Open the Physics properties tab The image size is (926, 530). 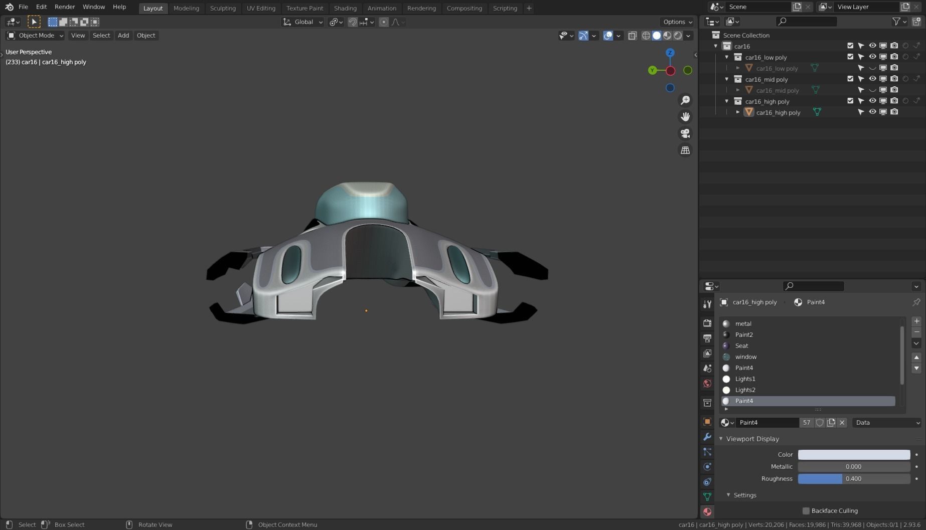pos(707,467)
